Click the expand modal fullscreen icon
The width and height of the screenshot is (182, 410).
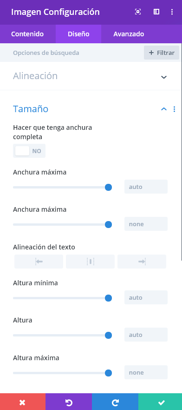138,12
